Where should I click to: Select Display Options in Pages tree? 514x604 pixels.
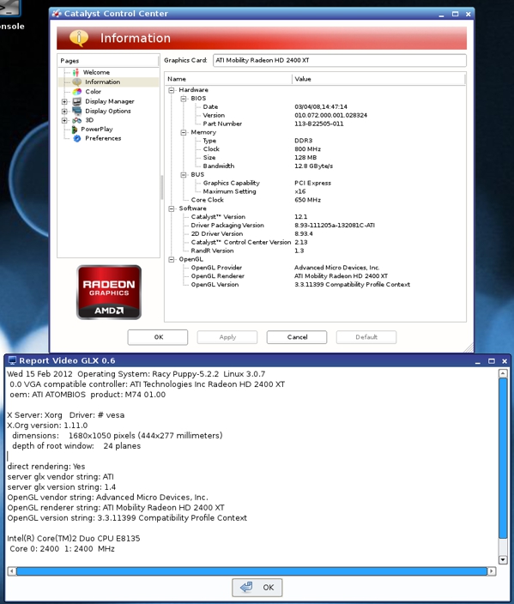click(108, 111)
